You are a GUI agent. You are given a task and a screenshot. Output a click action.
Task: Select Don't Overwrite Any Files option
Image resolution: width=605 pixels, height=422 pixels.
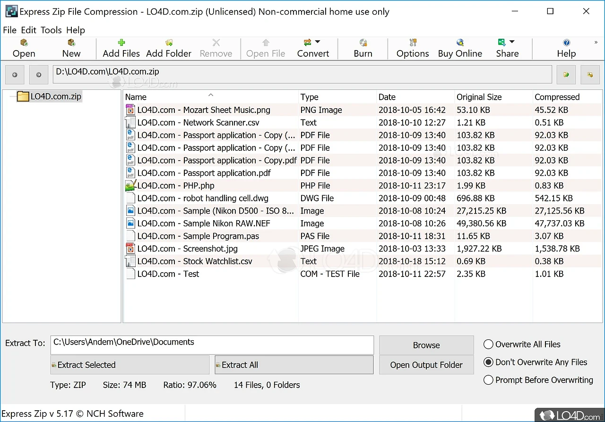tap(488, 362)
